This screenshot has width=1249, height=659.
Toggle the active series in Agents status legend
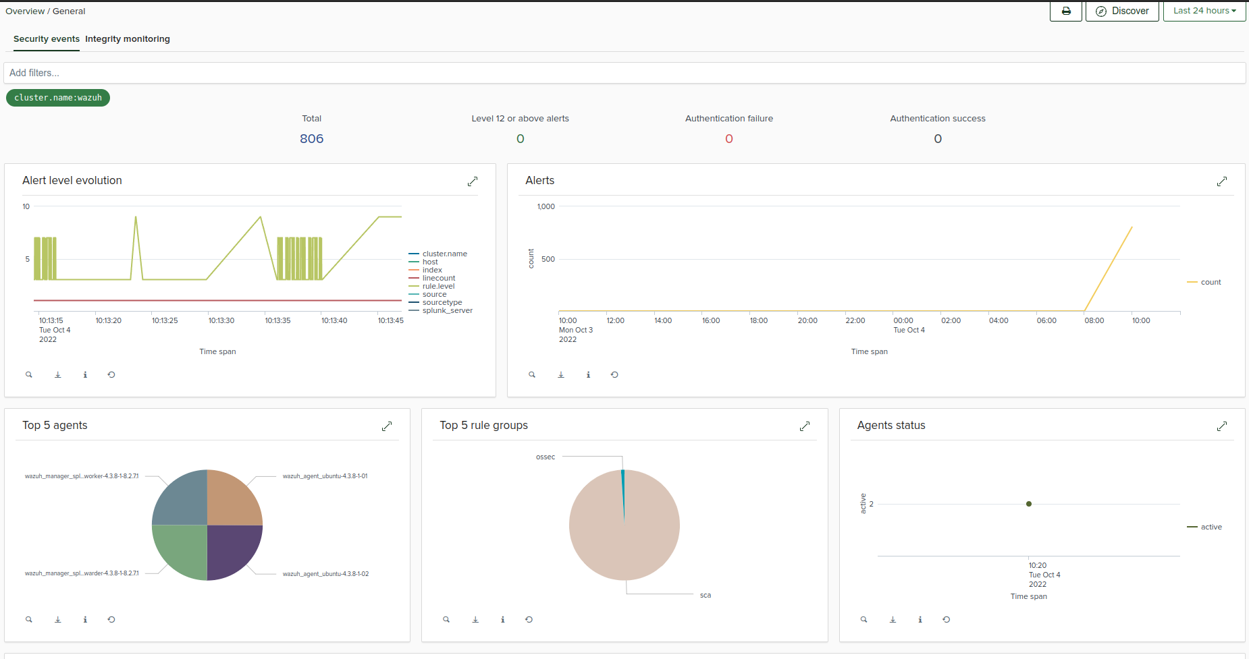[x=1210, y=527]
